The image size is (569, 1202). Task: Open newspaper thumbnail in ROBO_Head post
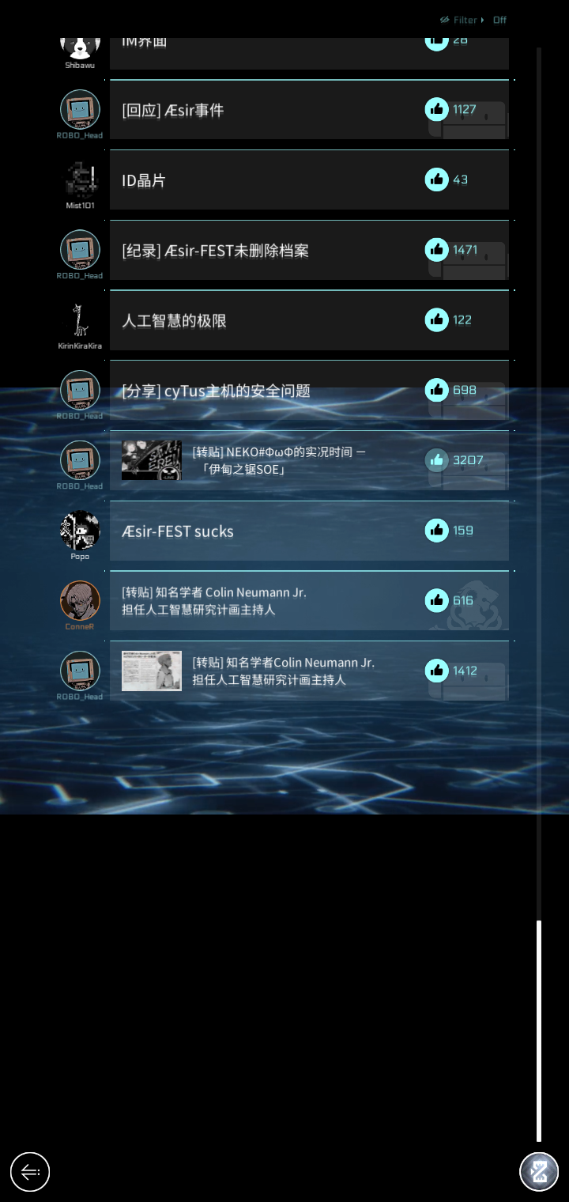pyautogui.click(x=152, y=671)
